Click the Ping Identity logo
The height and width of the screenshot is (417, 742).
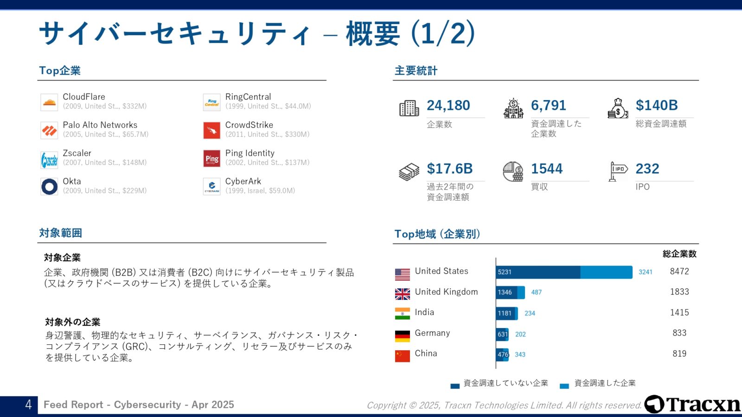pyautogui.click(x=212, y=158)
